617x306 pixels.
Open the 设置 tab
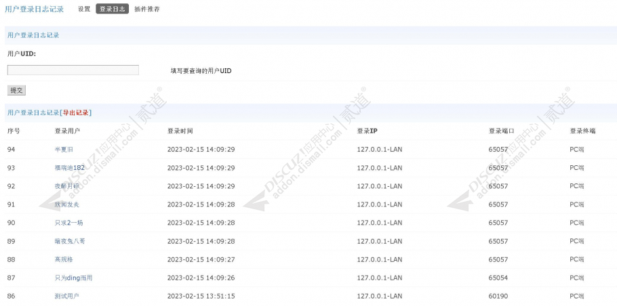tap(84, 9)
